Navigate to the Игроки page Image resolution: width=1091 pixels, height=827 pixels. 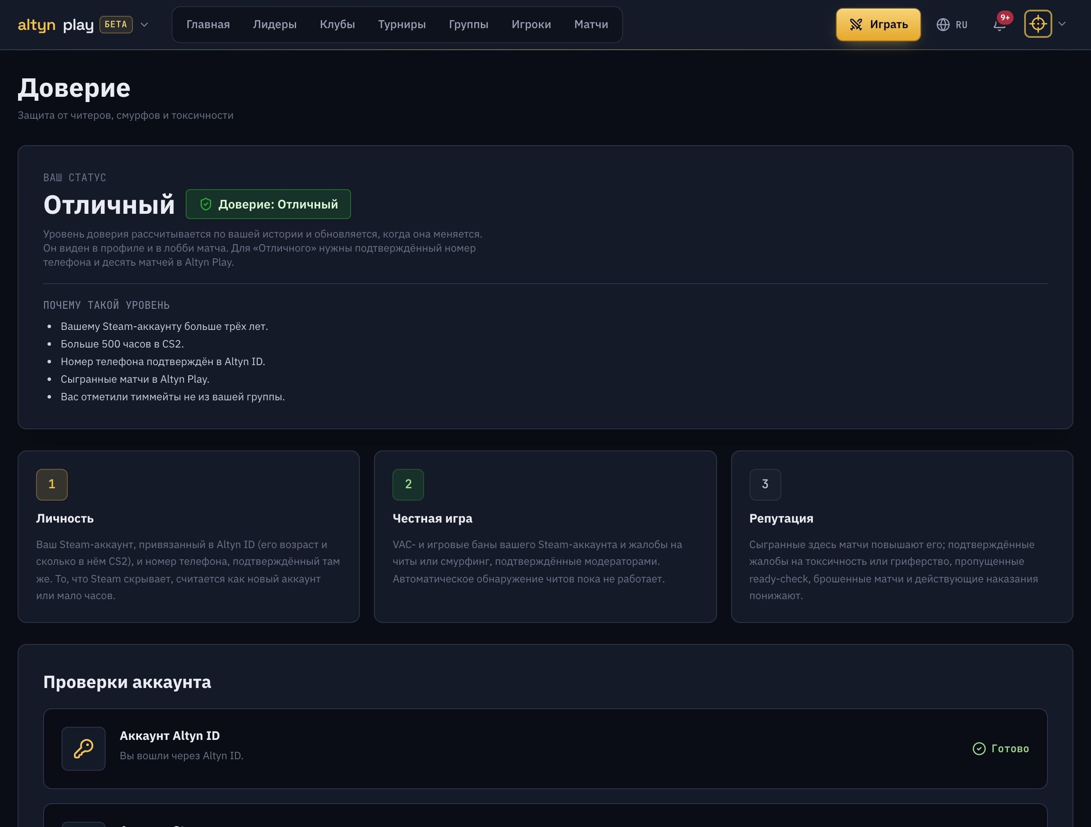pyautogui.click(x=531, y=25)
